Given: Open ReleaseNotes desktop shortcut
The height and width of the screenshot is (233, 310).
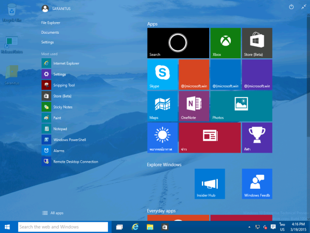Looking at the screenshot, I should (12, 45).
